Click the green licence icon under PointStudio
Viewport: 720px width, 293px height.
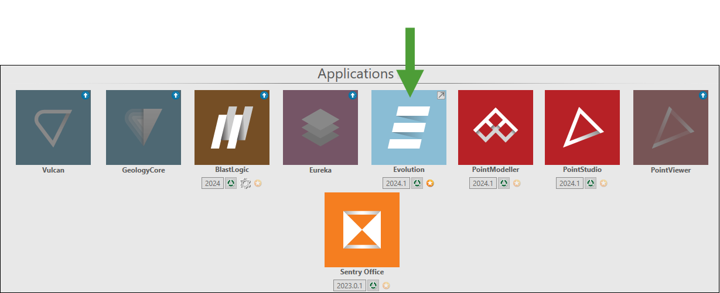point(590,184)
